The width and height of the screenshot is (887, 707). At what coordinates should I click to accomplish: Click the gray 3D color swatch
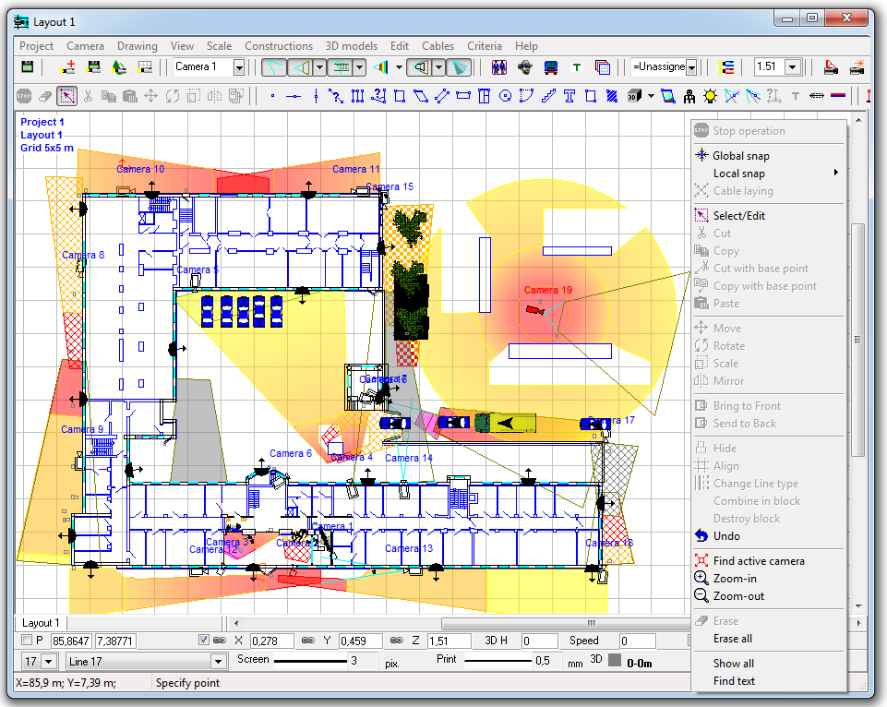coord(615,660)
